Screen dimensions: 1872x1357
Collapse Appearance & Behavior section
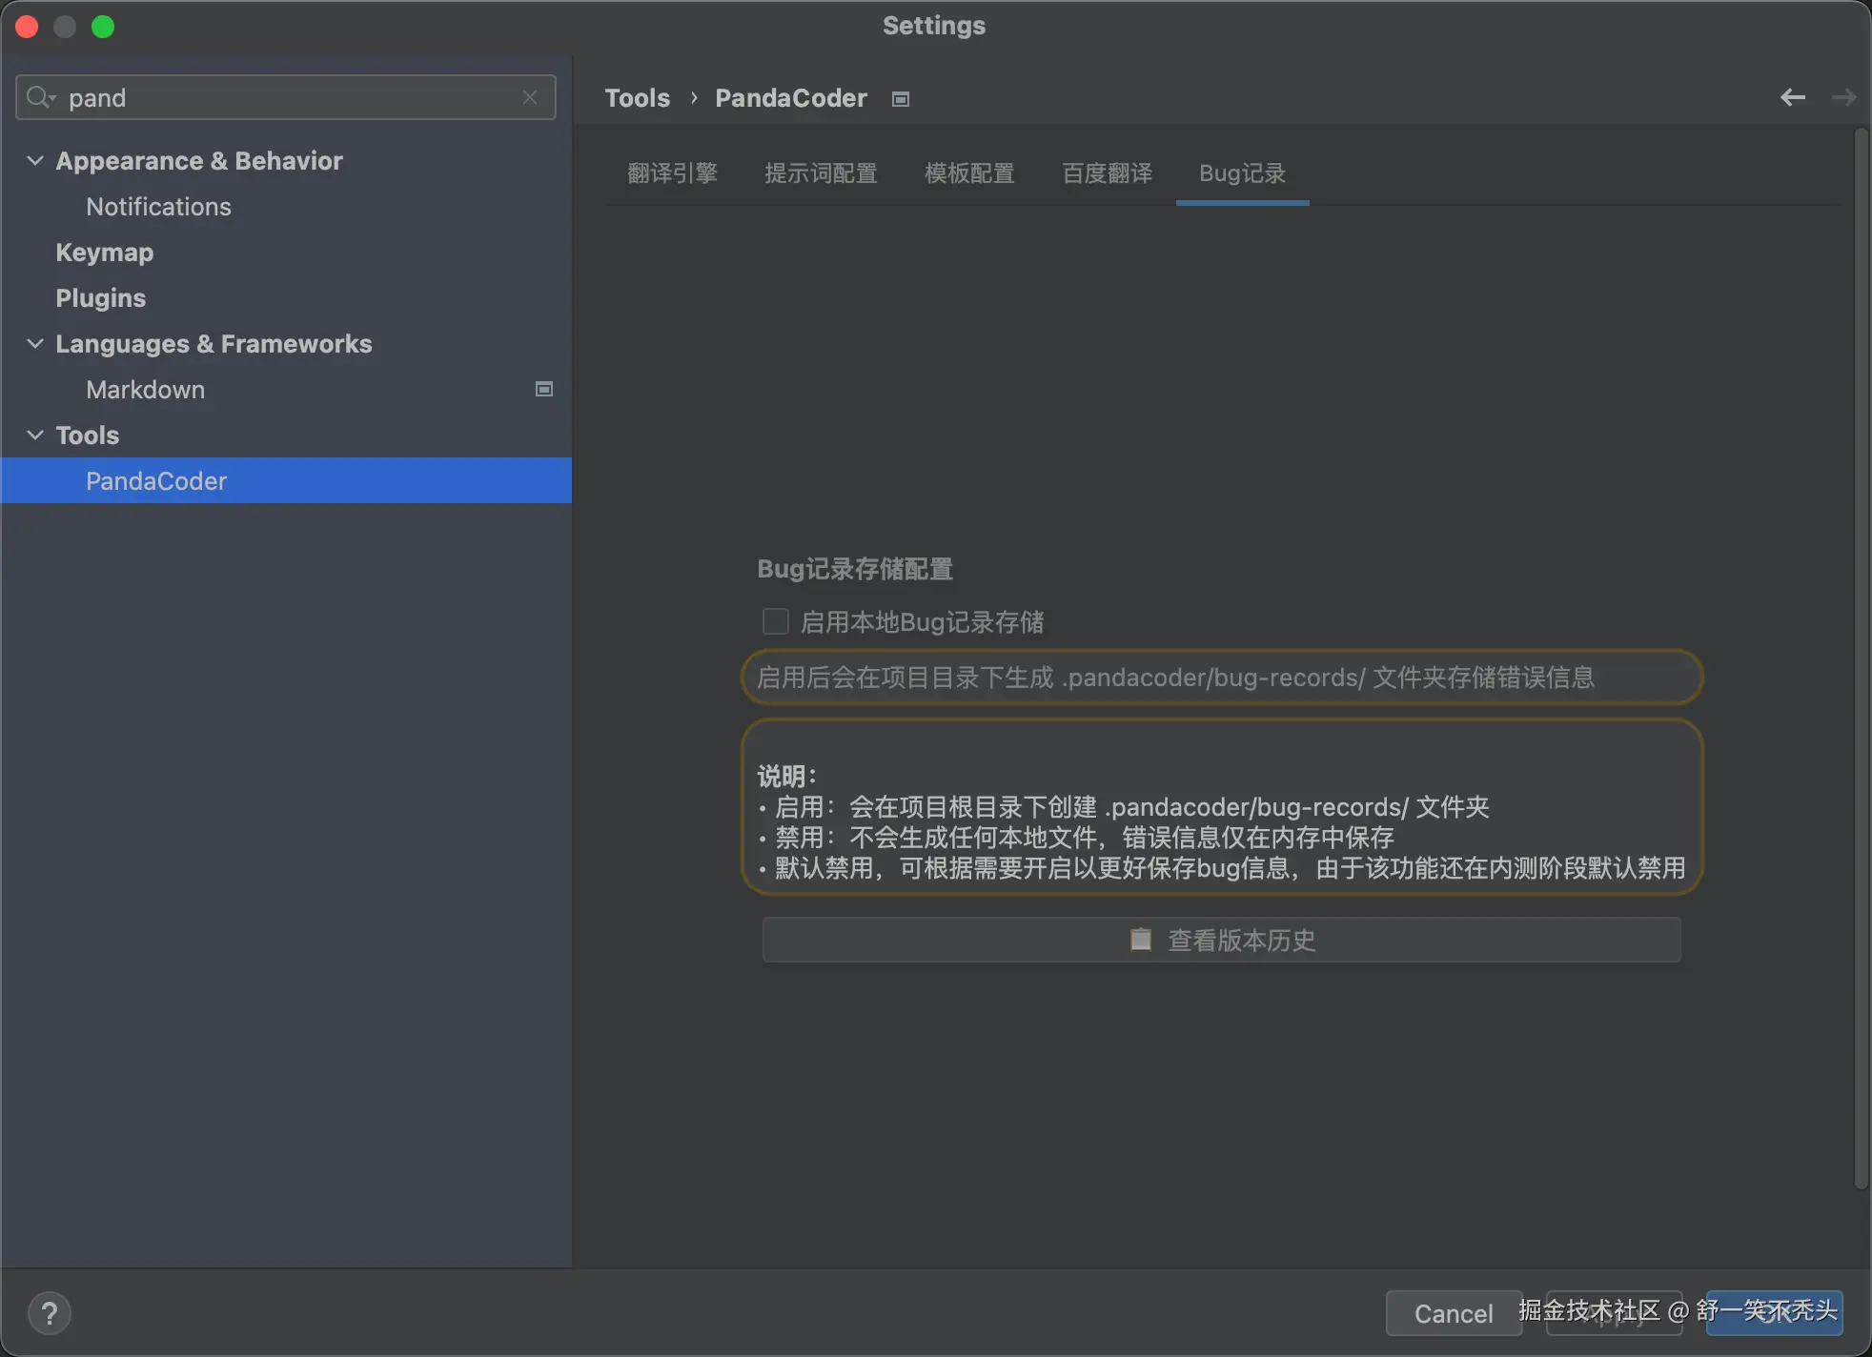[x=35, y=160]
